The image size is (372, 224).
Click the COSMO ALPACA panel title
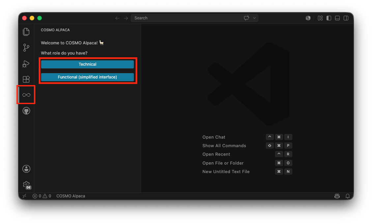(x=55, y=30)
